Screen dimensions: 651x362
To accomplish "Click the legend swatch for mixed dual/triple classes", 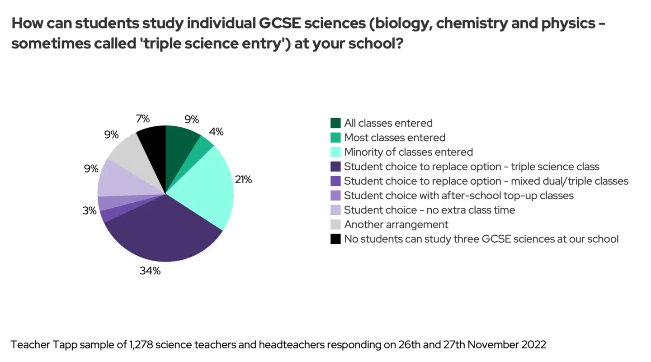I will (x=335, y=181).
